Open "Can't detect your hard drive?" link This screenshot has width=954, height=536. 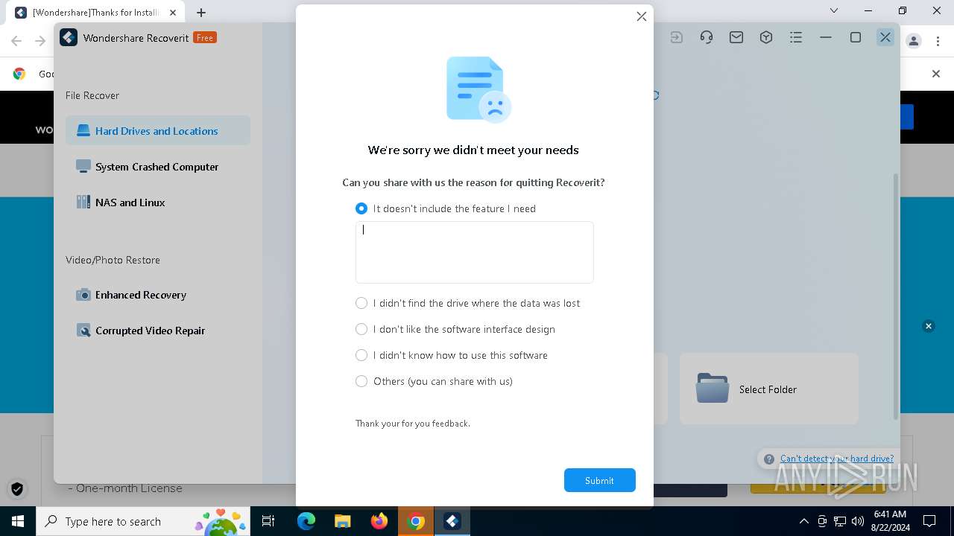click(837, 459)
